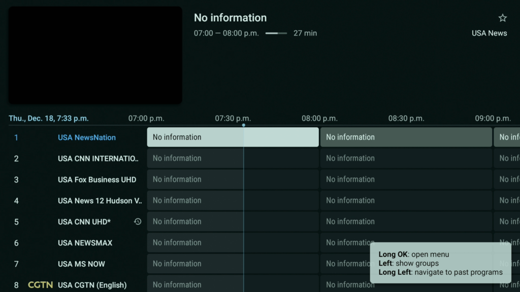Screen dimensions: 520x292
Task: Open the video preview thumbnail
Action: [95, 55]
